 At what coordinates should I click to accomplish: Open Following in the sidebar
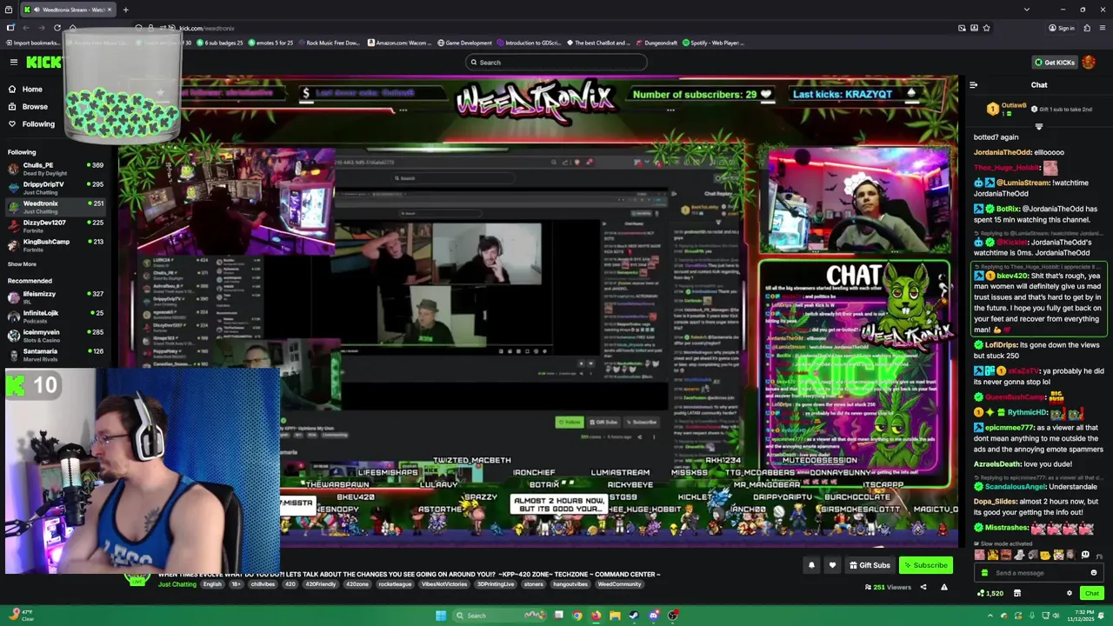[30, 123]
